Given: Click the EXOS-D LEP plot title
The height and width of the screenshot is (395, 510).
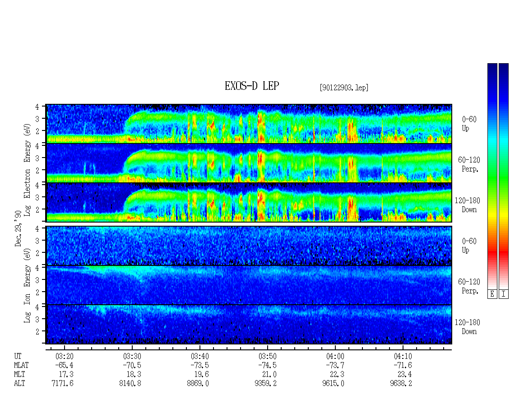Looking at the screenshot, I should point(252,86).
